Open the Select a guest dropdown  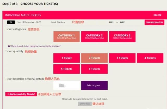click(x=94, y=85)
